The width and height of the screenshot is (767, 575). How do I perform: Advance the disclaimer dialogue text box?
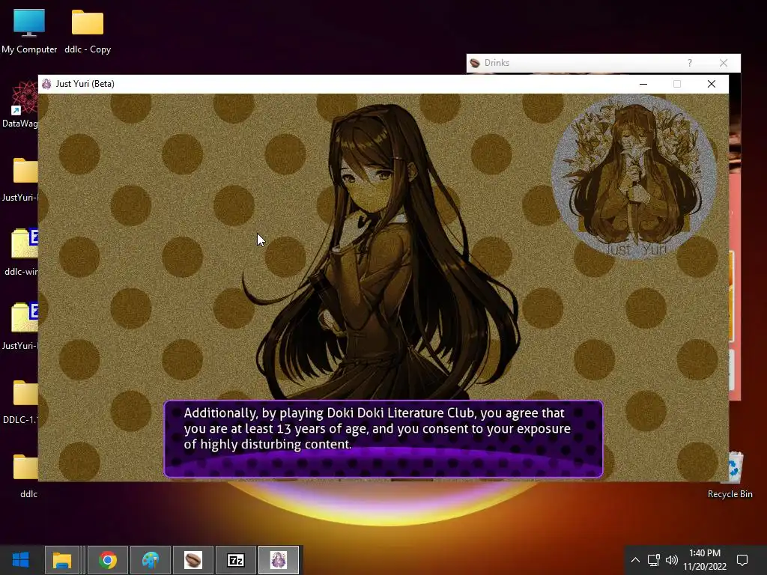click(x=383, y=439)
